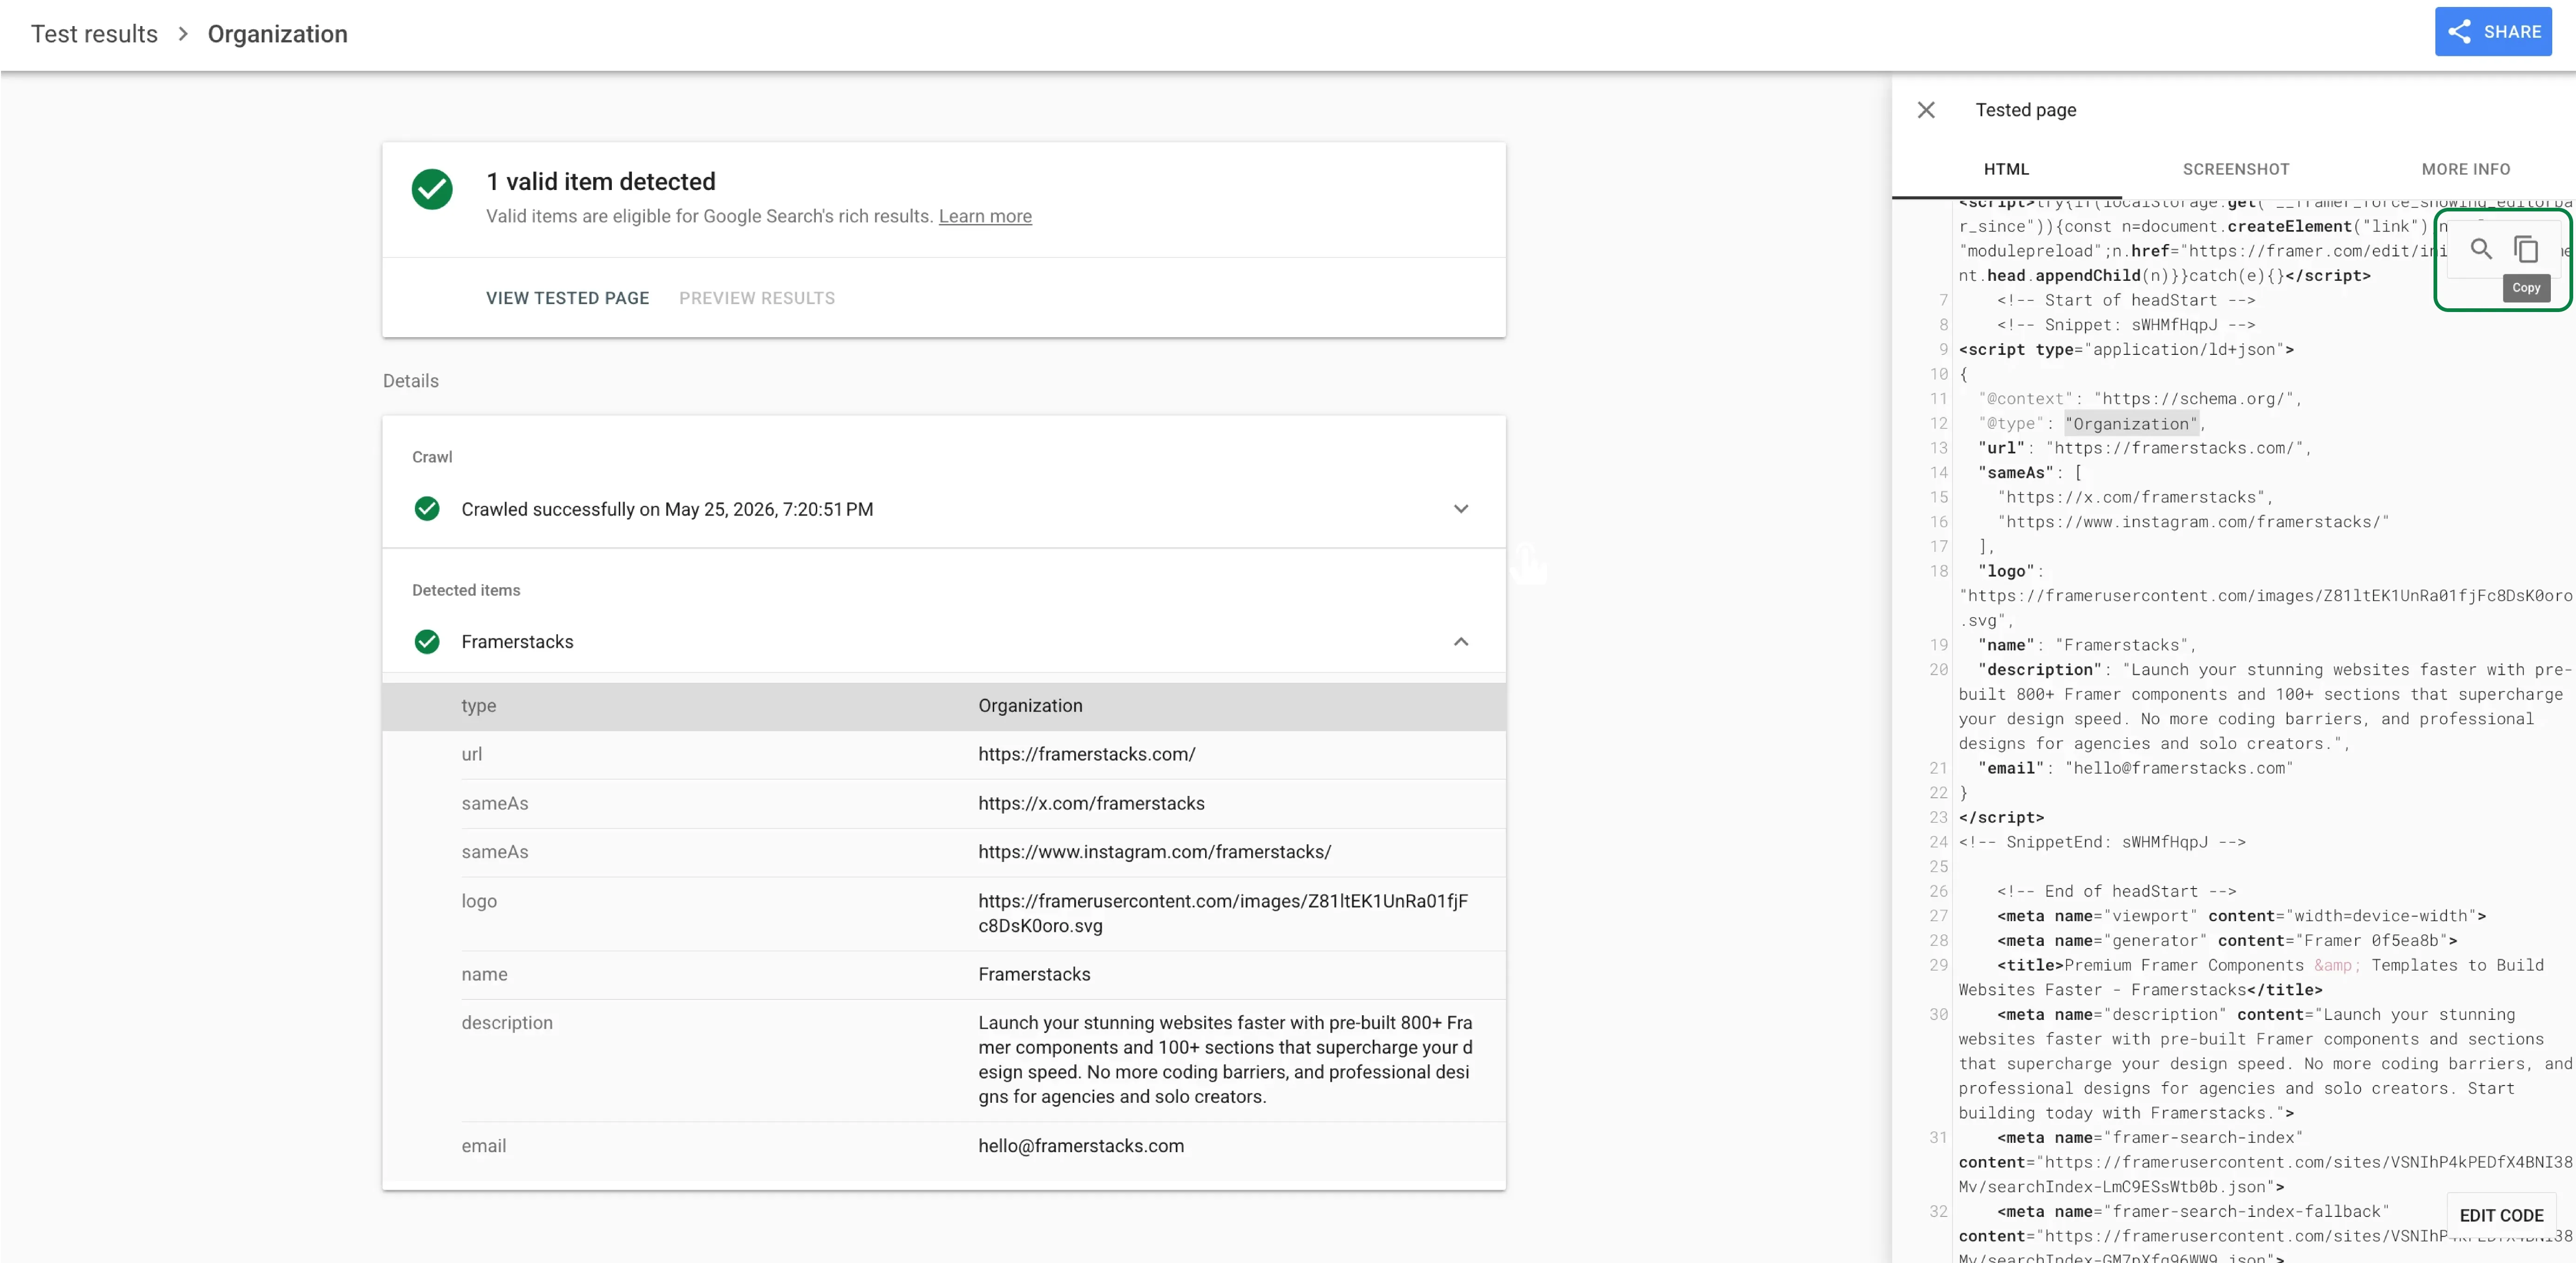Image resolution: width=2576 pixels, height=1263 pixels.
Task: Click the "@context" line in code
Action: (x=2140, y=398)
